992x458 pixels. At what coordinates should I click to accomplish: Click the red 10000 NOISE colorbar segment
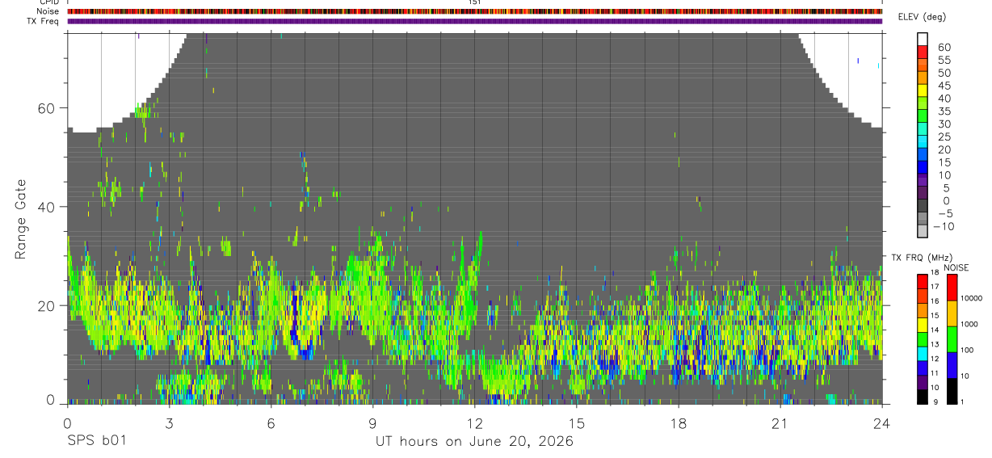[952, 288]
